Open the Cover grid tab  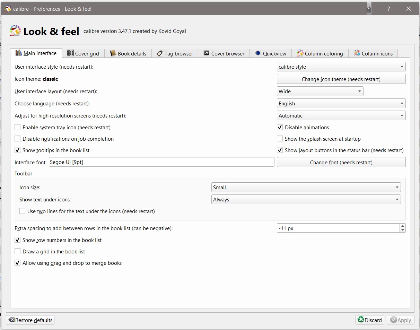(x=83, y=53)
